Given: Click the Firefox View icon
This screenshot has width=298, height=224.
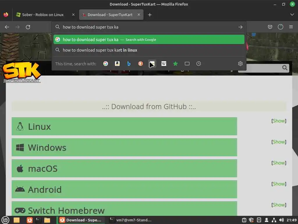Looking at the screenshot, I should tap(6, 15).
